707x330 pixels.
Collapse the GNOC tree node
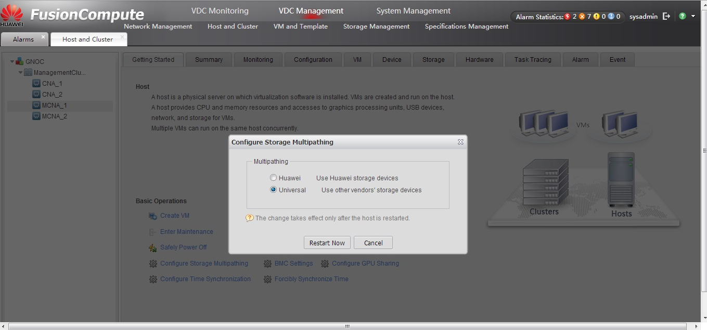12,61
